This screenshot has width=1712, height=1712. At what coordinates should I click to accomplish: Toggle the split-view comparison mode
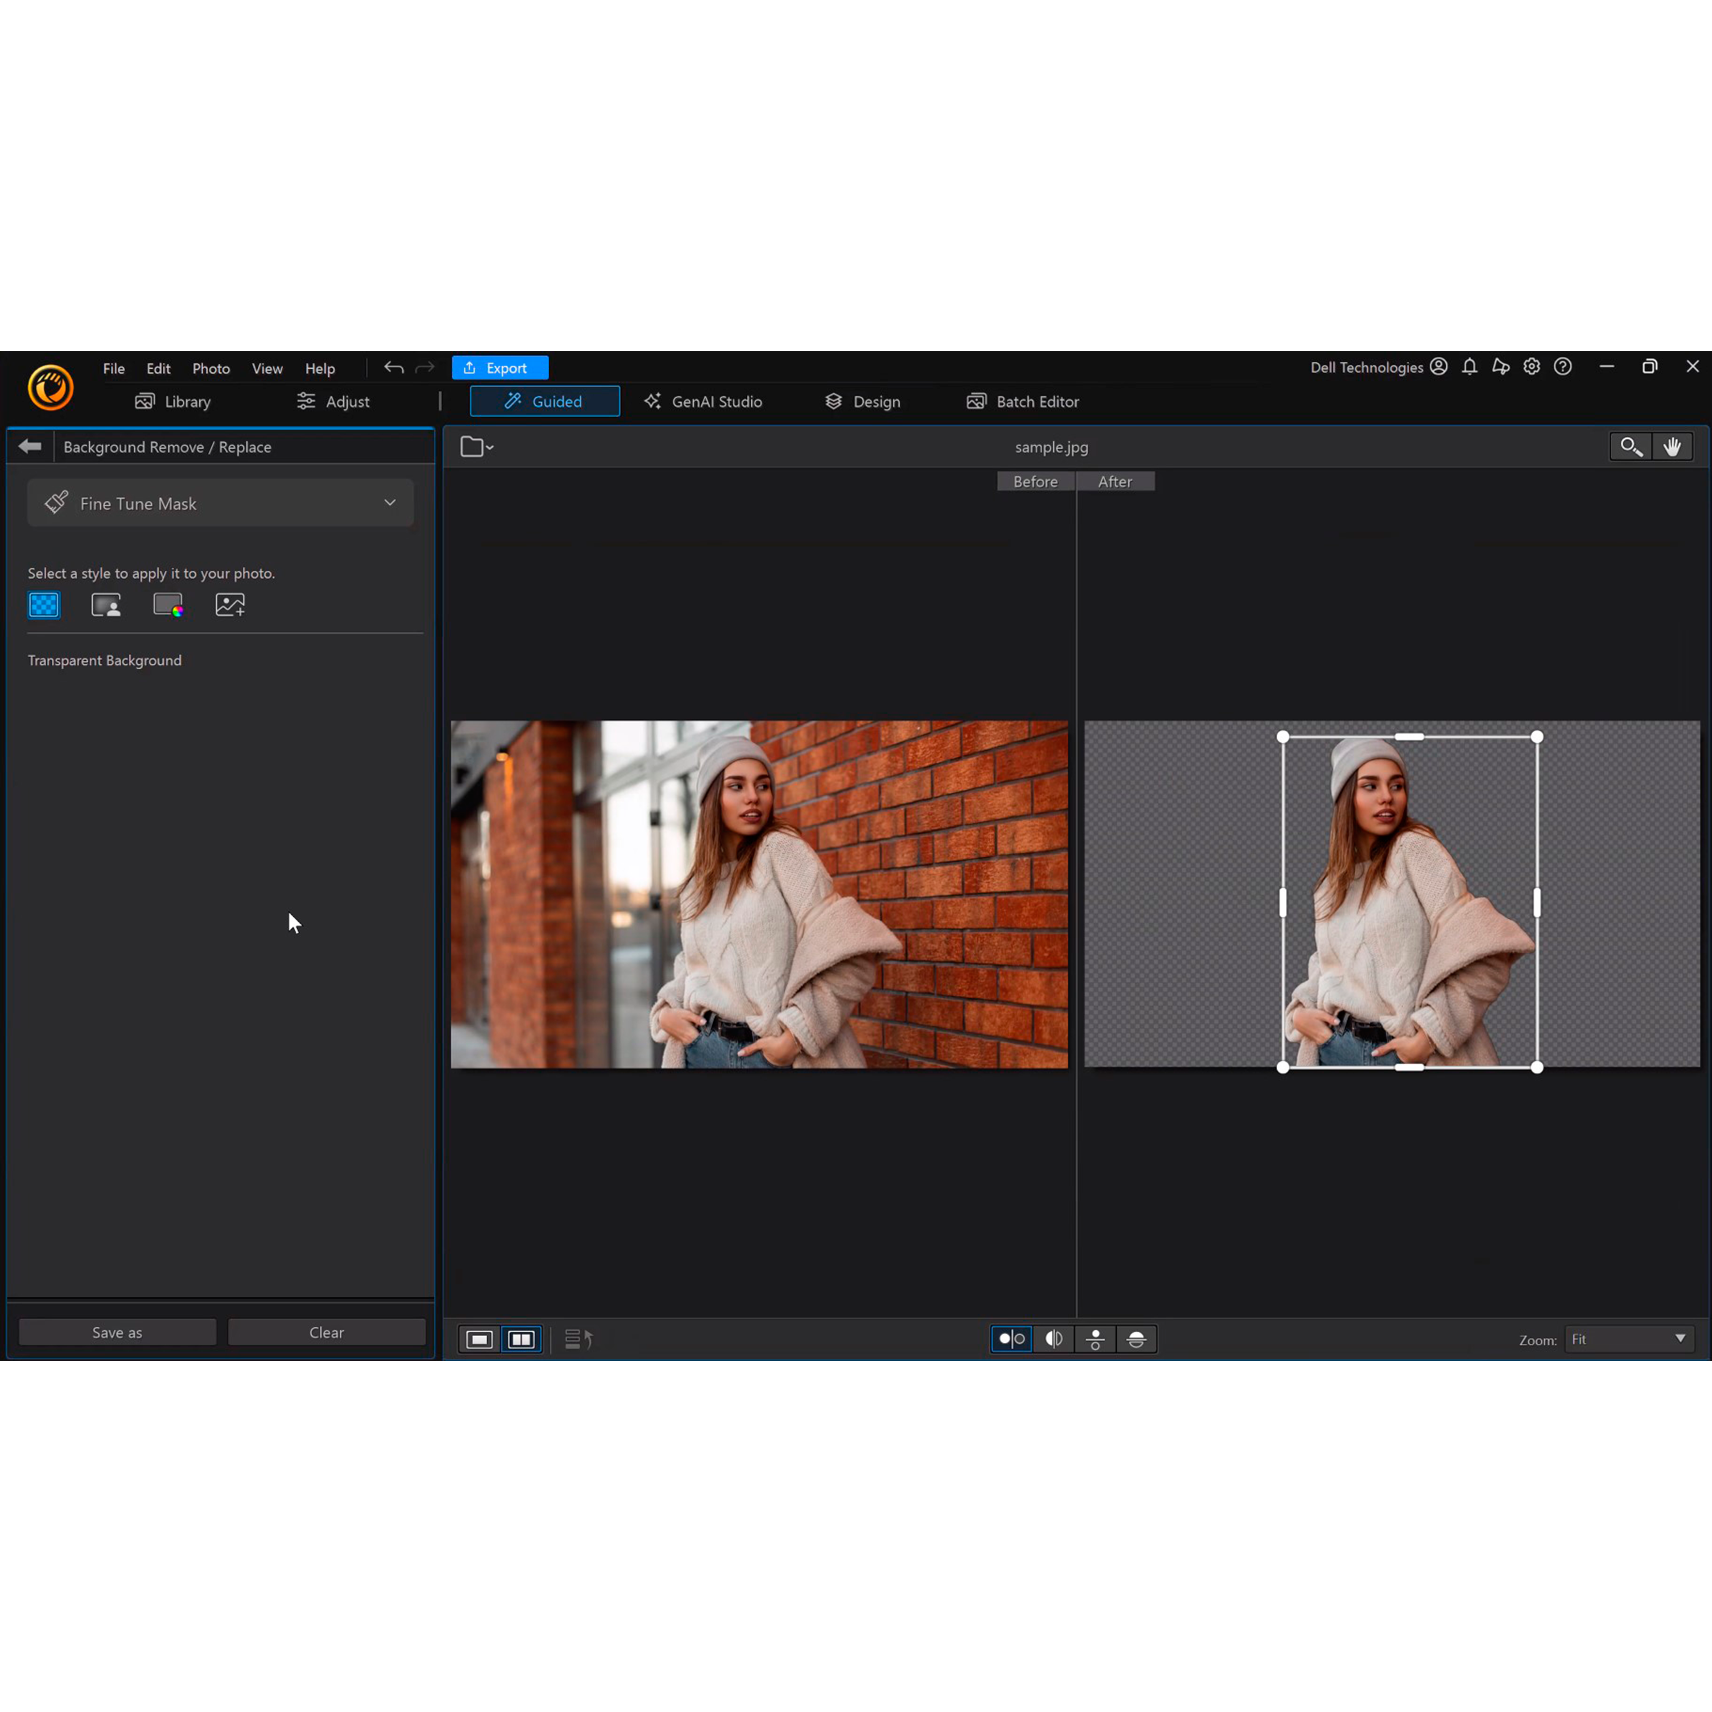tap(1054, 1339)
